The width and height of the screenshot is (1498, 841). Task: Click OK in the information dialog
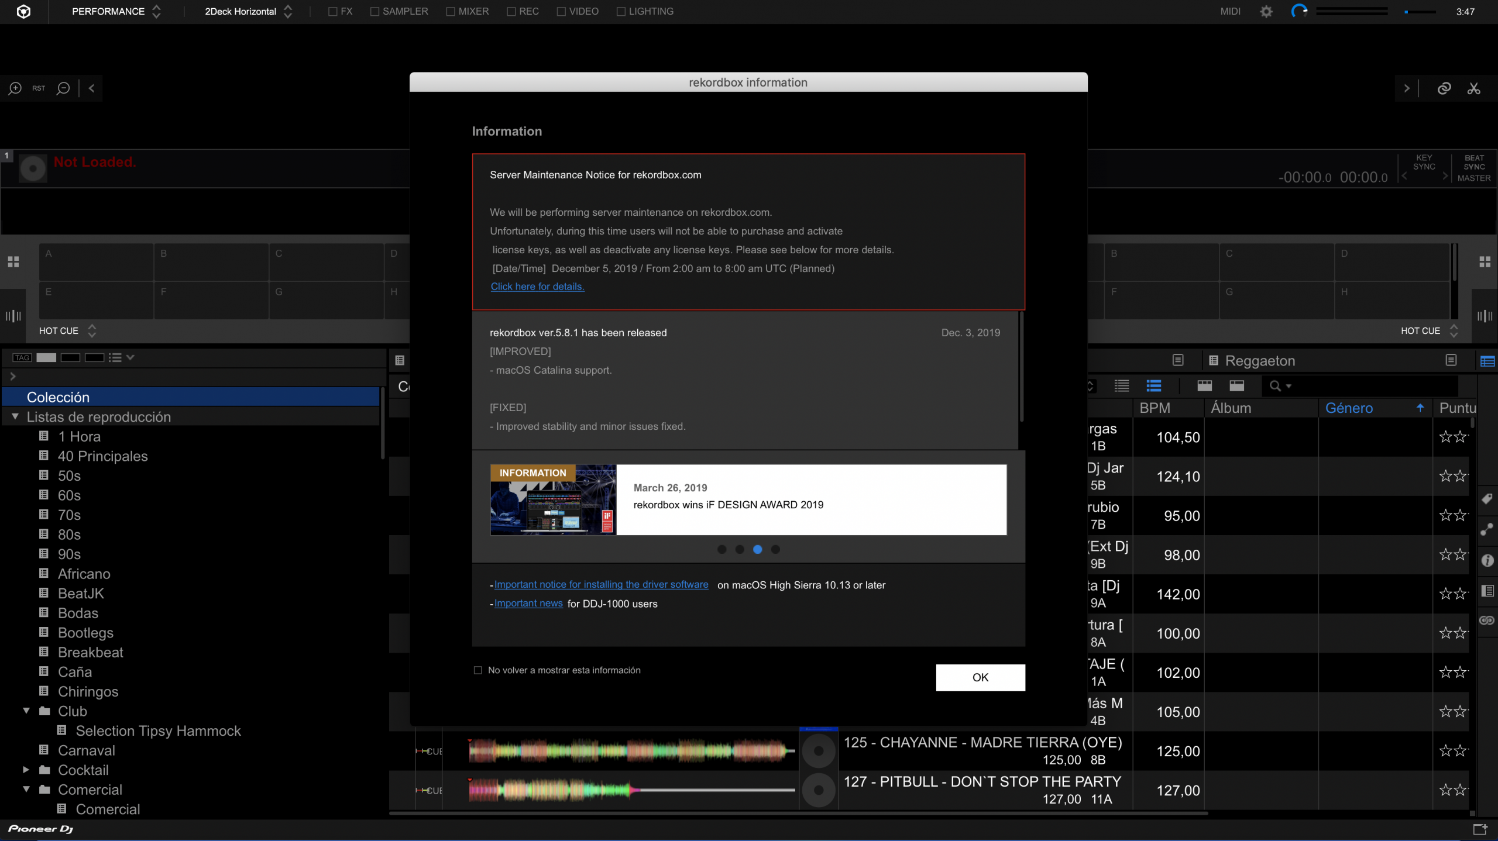[x=980, y=677]
